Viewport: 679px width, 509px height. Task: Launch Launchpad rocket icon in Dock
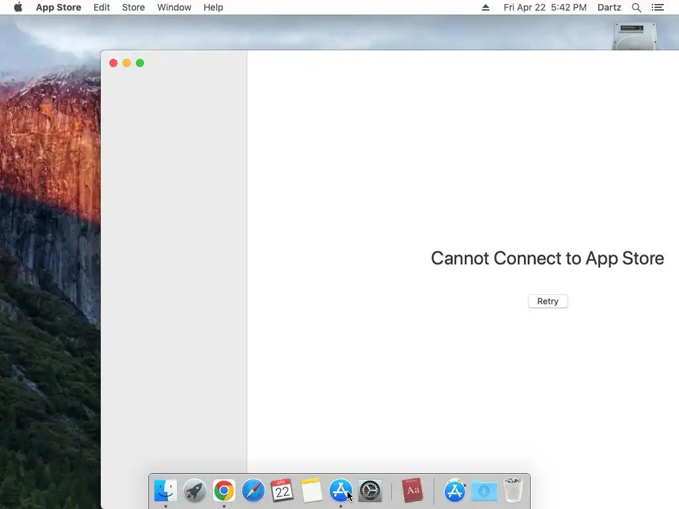(194, 491)
